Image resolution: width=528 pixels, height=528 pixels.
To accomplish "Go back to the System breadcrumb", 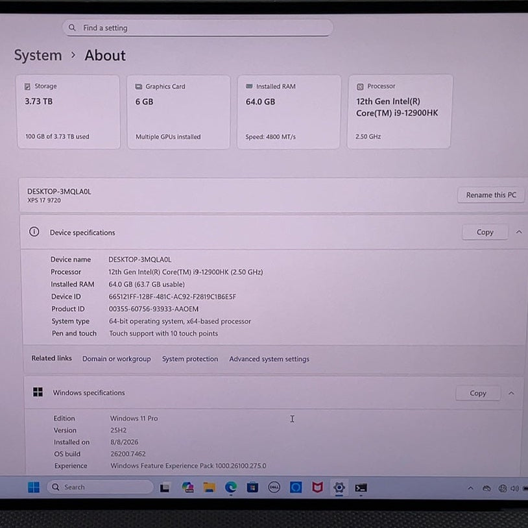I will click(x=38, y=55).
